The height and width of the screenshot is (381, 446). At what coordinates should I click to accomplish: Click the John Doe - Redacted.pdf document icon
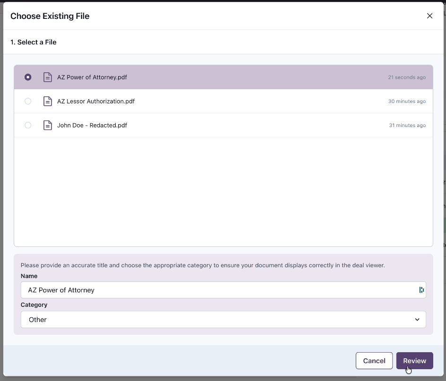47,125
